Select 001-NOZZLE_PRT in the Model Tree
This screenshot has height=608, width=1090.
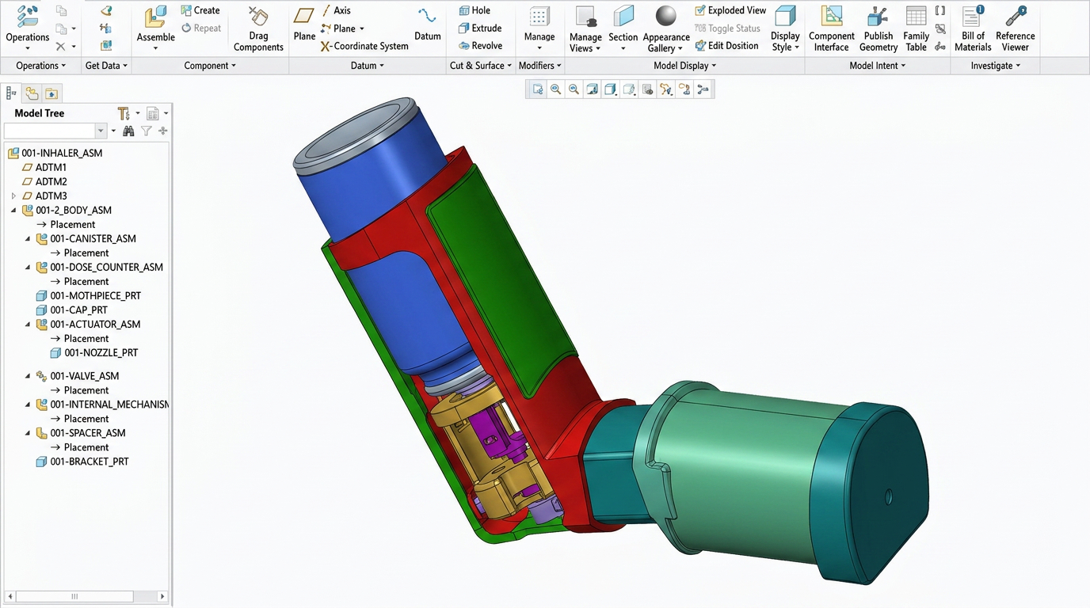point(100,352)
